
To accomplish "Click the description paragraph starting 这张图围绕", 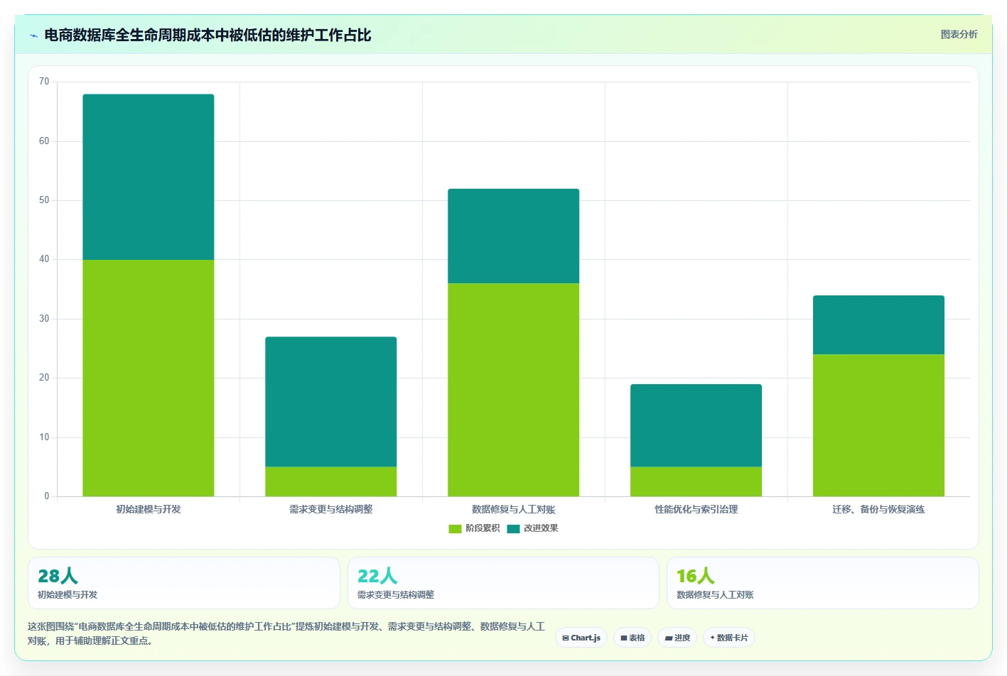I will click(x=286, y=633).
